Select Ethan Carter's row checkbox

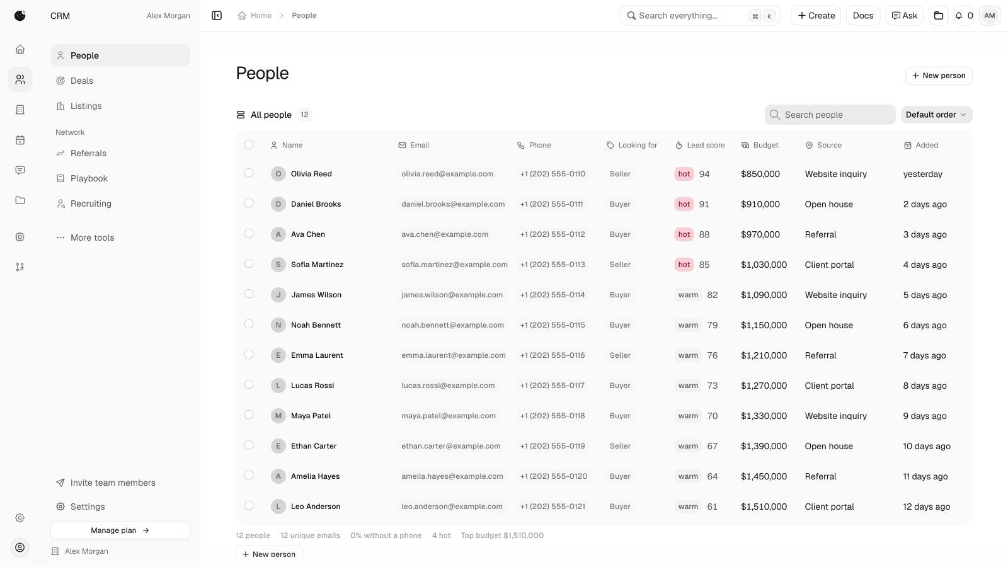tap(249, 445)
